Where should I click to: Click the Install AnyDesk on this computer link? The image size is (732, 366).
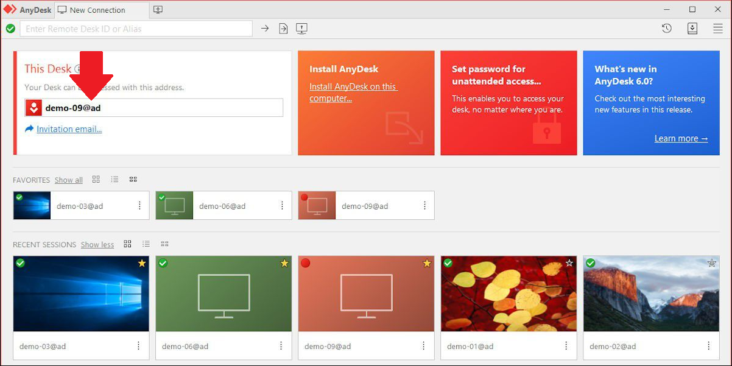coord(353,93)
